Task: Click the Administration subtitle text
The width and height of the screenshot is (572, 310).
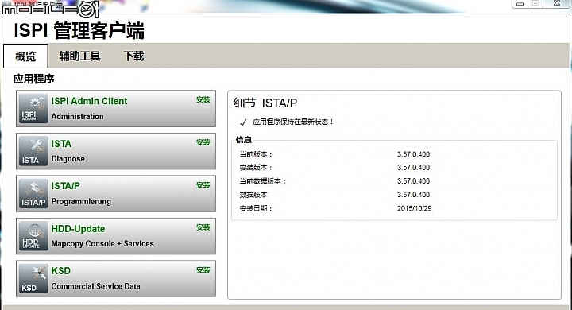Action: pyautogui.click(x=77, y=117)
